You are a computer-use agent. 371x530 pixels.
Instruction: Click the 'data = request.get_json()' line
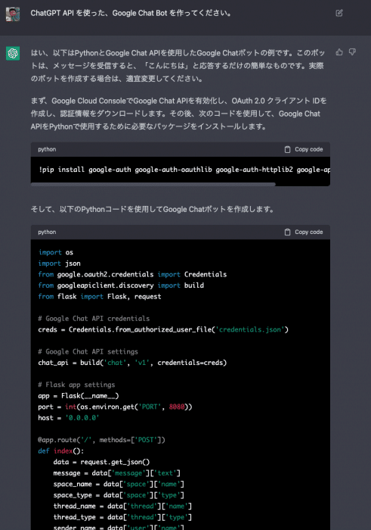[x=101, y=462]
